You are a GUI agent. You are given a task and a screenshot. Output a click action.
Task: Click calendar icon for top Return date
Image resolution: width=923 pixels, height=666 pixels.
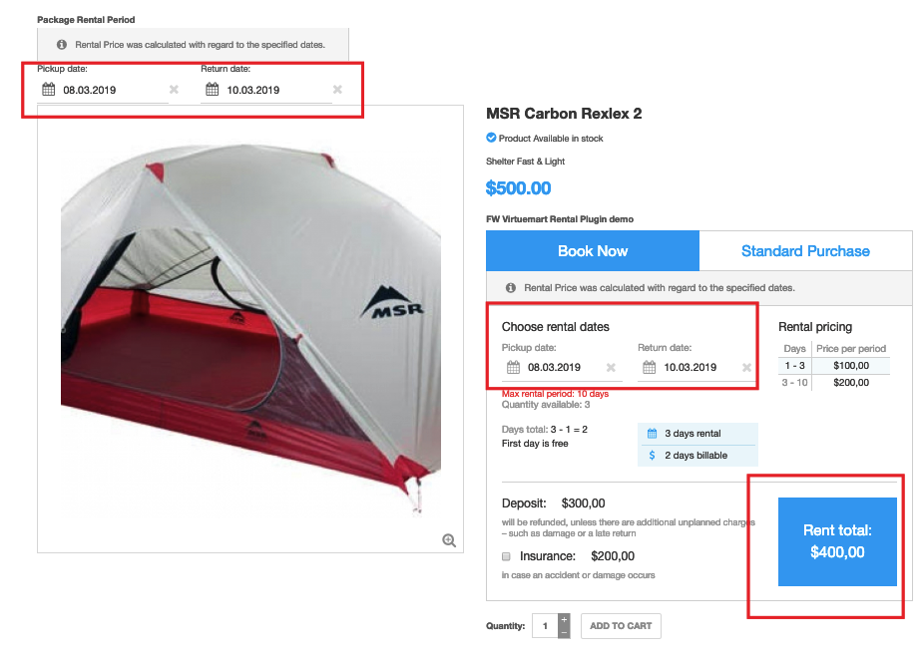point(212,90)
